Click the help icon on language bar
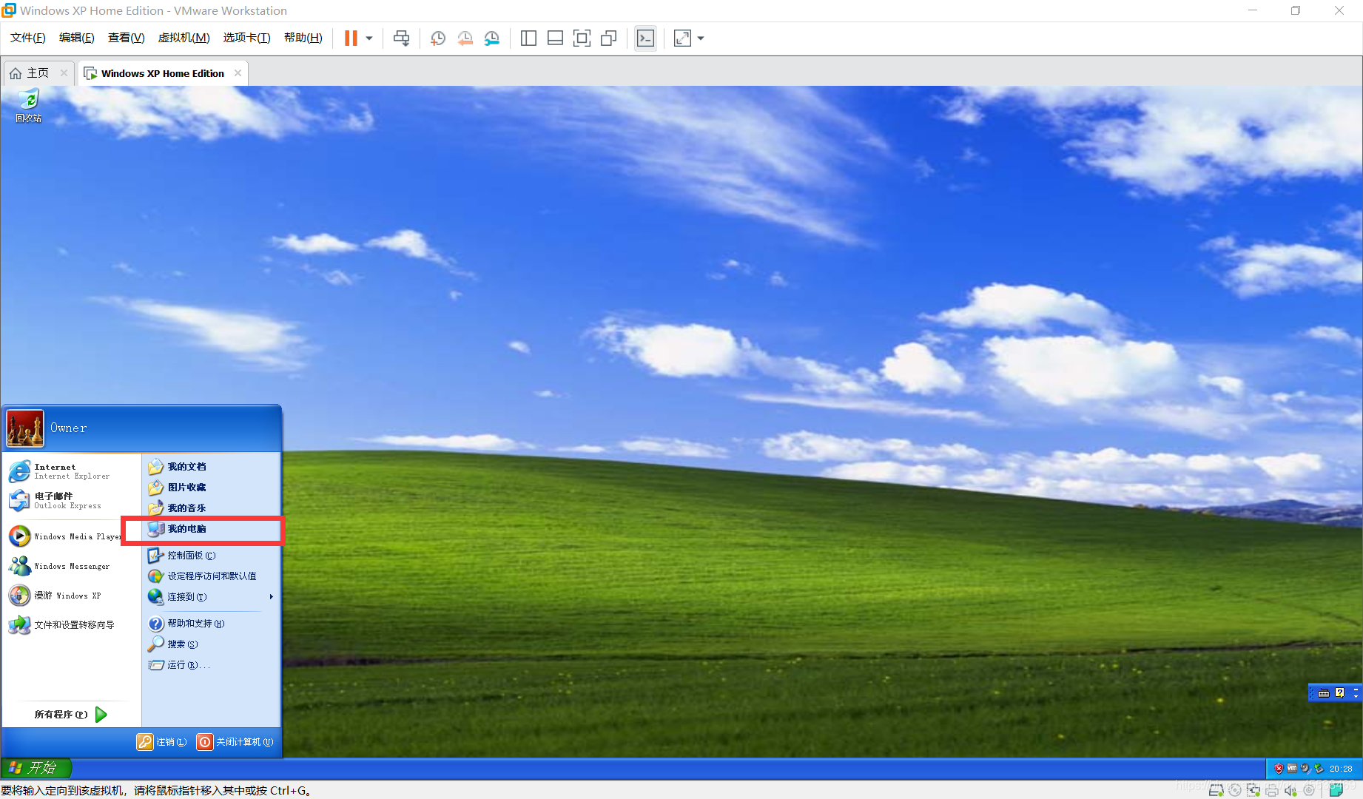Screen dimensions: 1363x799 point(1339,693)
